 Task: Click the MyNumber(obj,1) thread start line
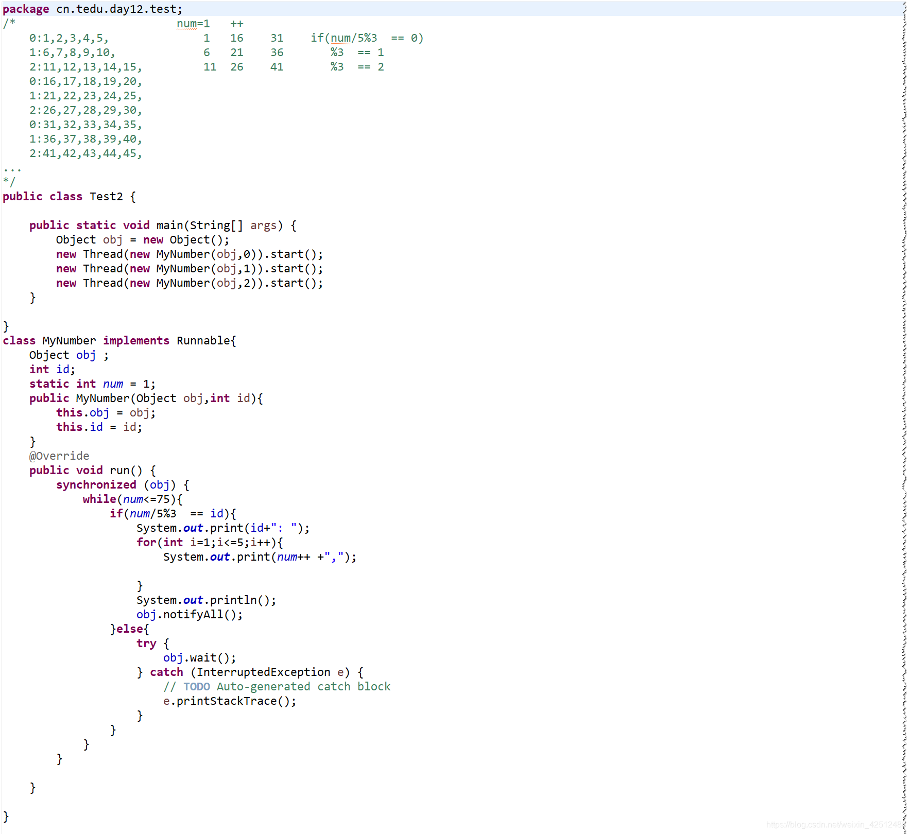190,268
